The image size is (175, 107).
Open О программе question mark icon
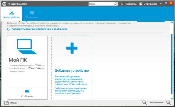141,4
